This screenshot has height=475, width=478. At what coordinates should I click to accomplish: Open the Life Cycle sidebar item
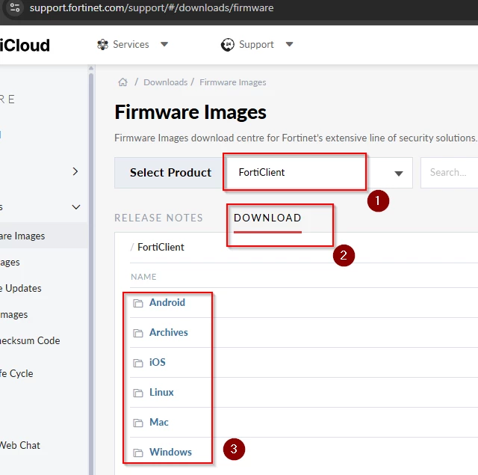[16, 374]
